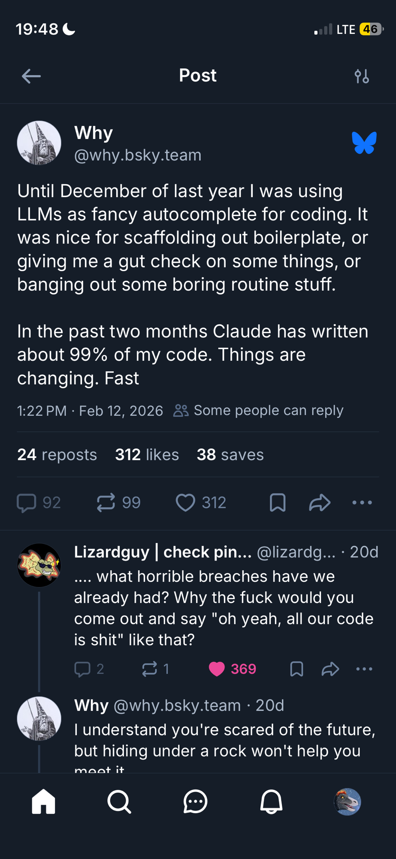
Task: Repost Lizardguy's reply
Action: [150, 669]
